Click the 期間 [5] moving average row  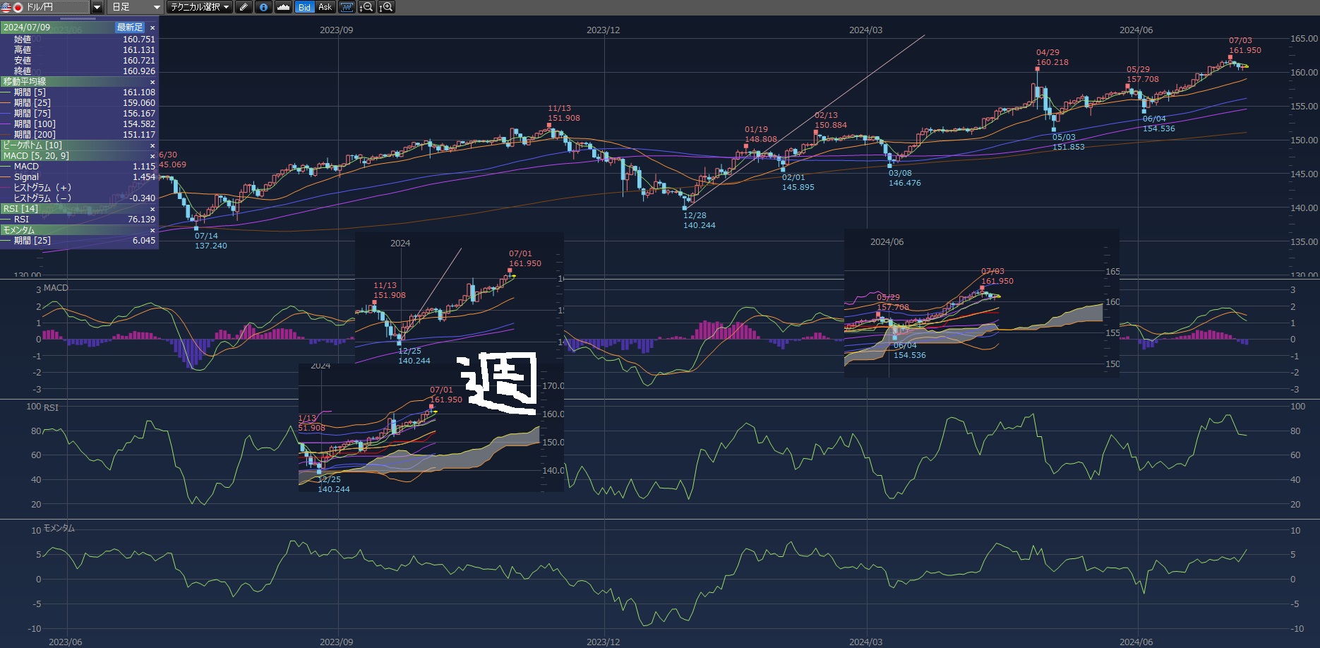click(79, 92)
